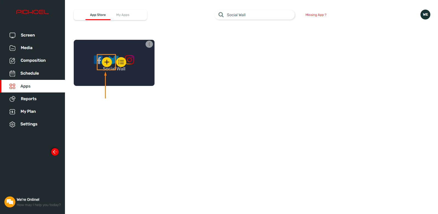Click the search magnifier icon
This screenshot has width=438, height=214.
point(221,15)
